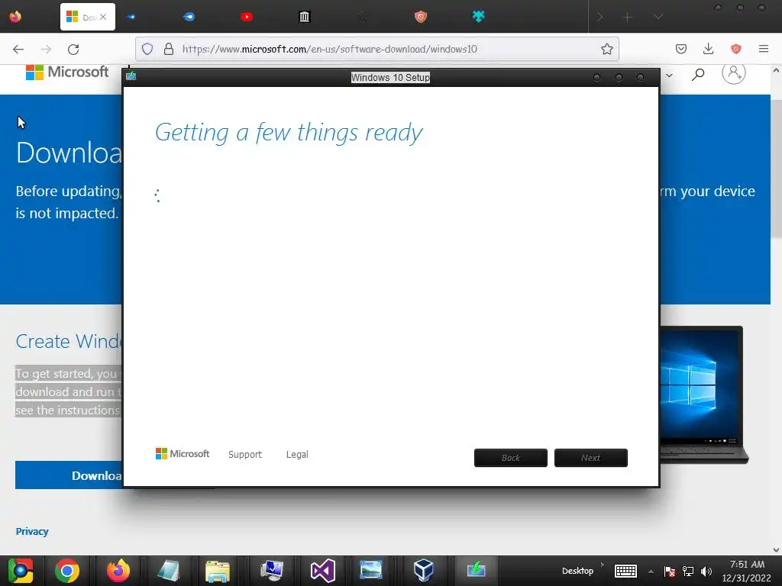Click the Firefox logo in tab bar
Screen dimensions: 782x586
[15, 17]
